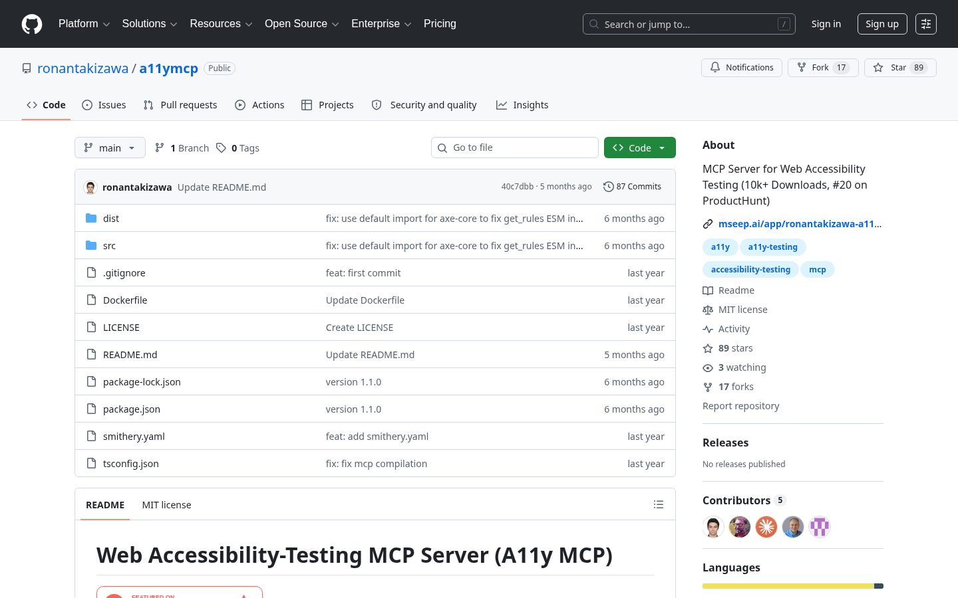Screen dimensions: 958x598
Task: Click the Notifications bell button
Action: tap(742, 68)
